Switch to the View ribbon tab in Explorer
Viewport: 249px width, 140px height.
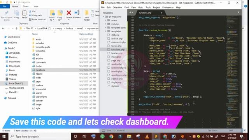pyautogui.click(x=36, y=6)
